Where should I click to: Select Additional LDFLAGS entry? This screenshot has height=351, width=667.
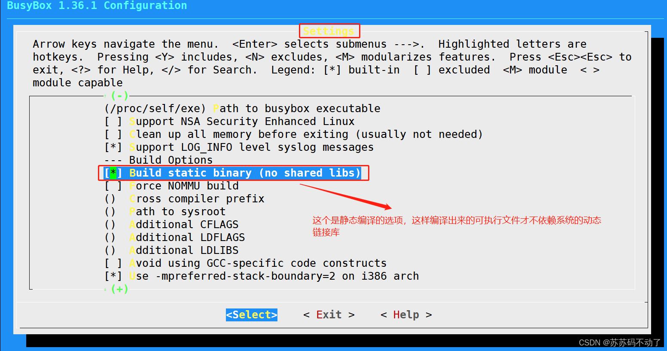click(x=174, y=238)
